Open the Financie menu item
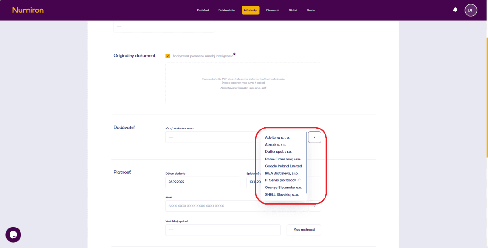The height and width of the screenshot is (248, 488). (x=273, y=10)
